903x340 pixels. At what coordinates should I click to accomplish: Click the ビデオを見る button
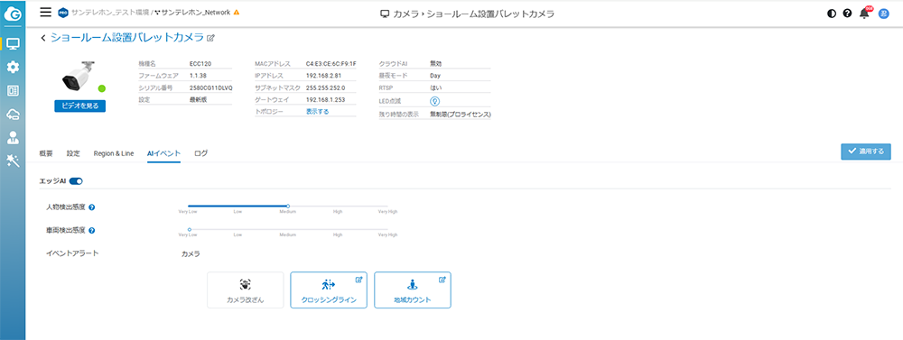[x=80, y=106]
